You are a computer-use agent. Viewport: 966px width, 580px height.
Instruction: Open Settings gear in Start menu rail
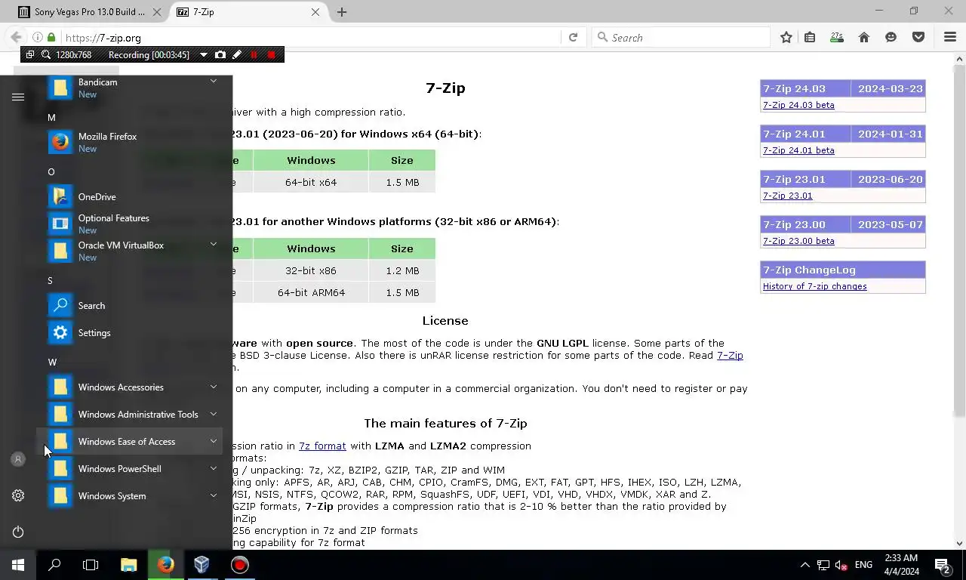click(x=18, y=495)
